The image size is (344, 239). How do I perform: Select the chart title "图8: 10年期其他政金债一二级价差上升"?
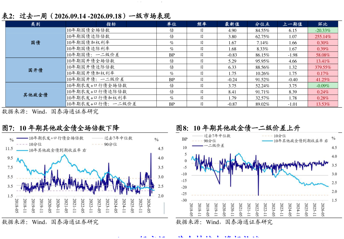coord(238,128)
